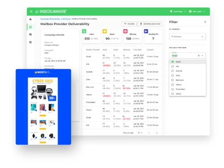The image size is (224, 168).
Task: Sort by the Mailbox Provider column
Action: (x=93, y=50)
